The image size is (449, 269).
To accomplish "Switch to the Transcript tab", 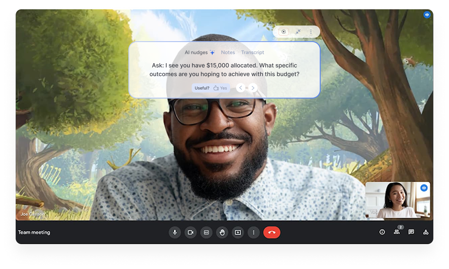I will [252, 52].
